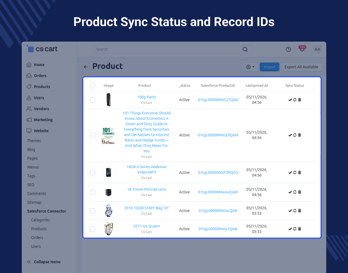Click resync icon for 16GB Walkman row
The image size is (348, 273).
[295, 172]
